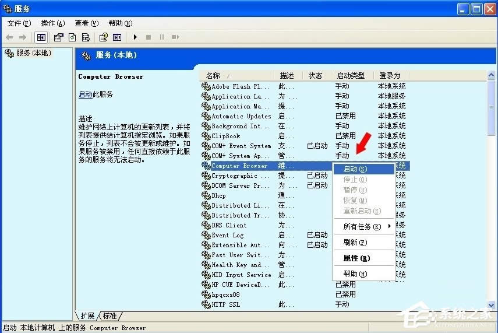Click the gear icon of HTTP SSL
This screenshot has height=333, width=498.
pos(206,304)
